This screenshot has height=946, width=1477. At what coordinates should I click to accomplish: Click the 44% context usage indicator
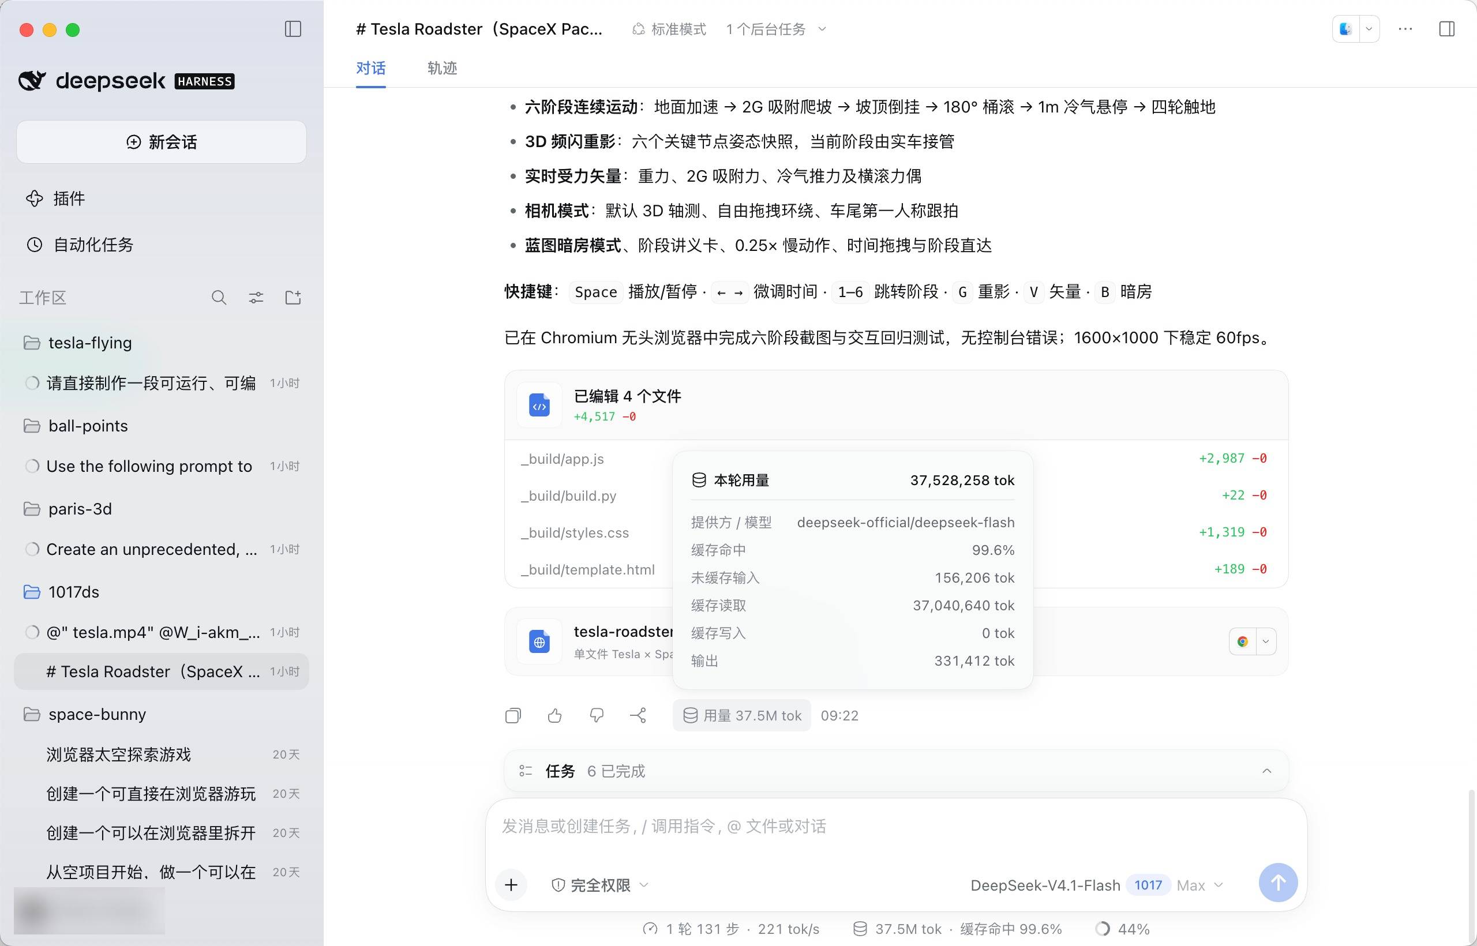point(1122,929)
